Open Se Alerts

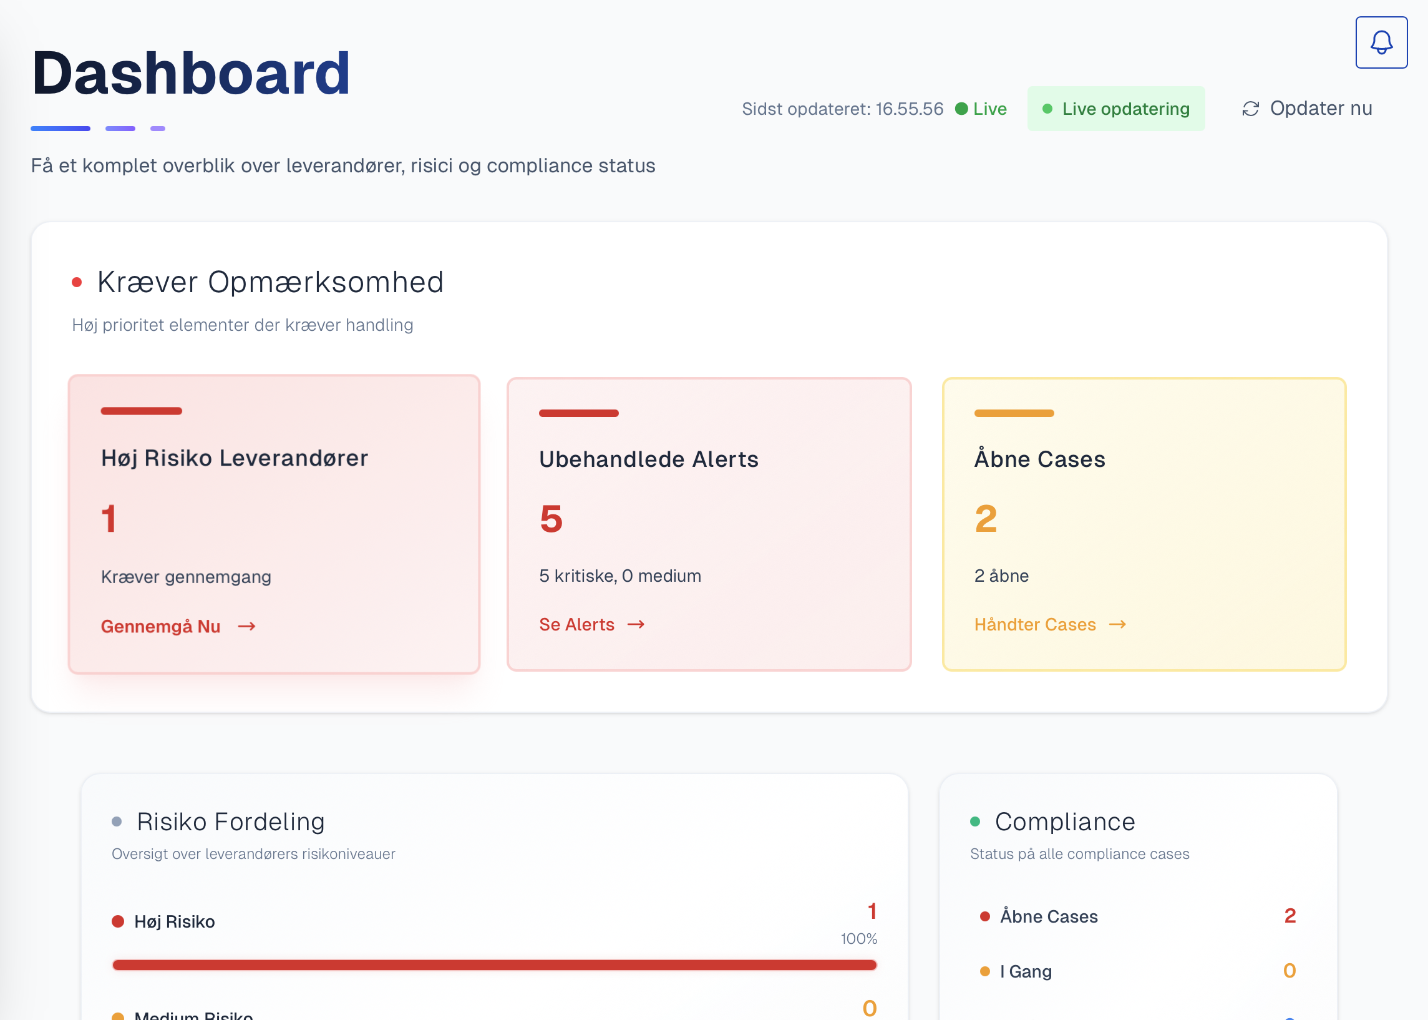tap(576, 624)
